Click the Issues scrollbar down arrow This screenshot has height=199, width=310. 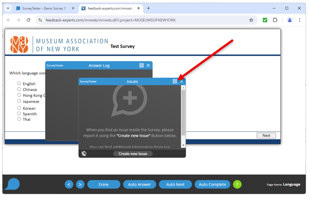[x=183, y=145]
